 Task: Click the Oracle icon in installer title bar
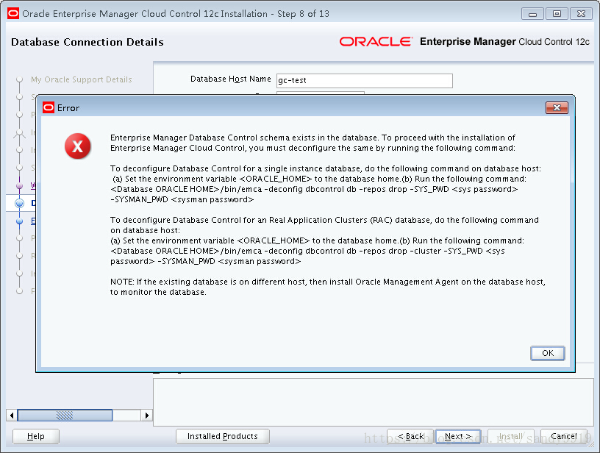click(x=13, y=13)
